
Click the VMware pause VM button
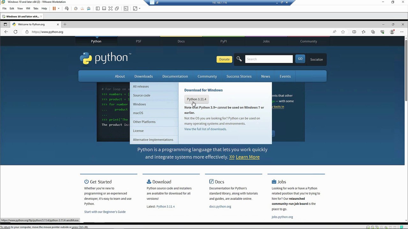pyautogui.click(x=54, y=9)
